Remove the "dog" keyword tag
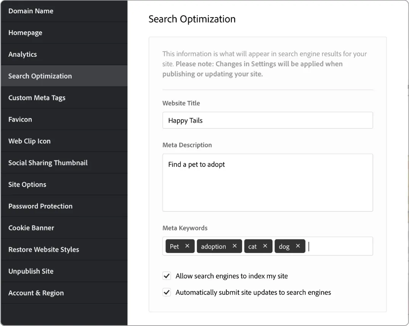Viewport: 409px width, 326px height. pos(298,246)
